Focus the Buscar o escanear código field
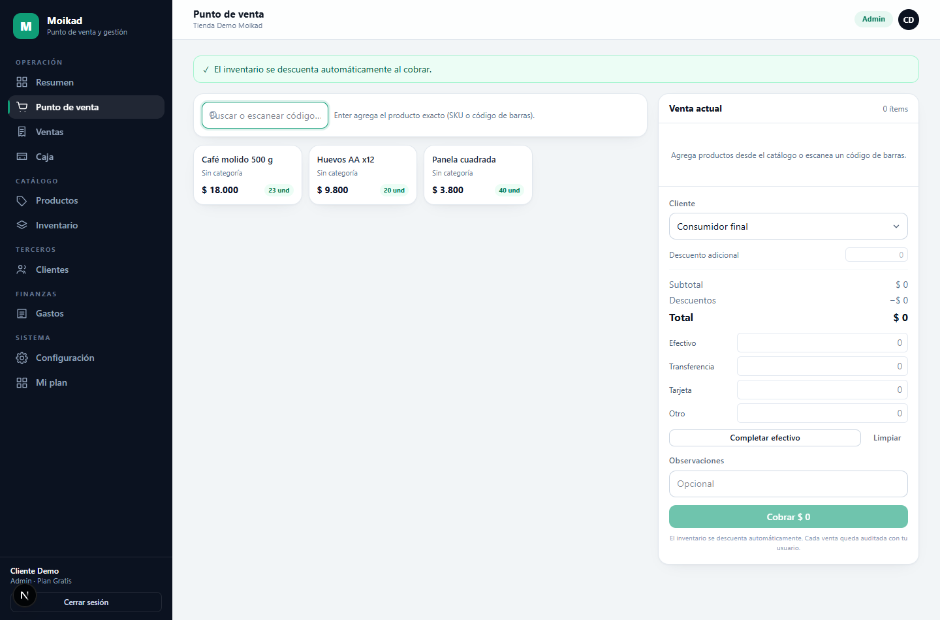Viewport: 940px width, 620px height. pyautogui.click(x=265, y=116)
